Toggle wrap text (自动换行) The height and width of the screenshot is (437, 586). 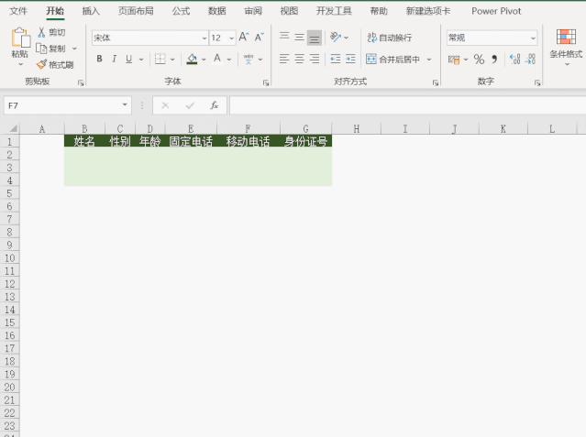(389, 38)
